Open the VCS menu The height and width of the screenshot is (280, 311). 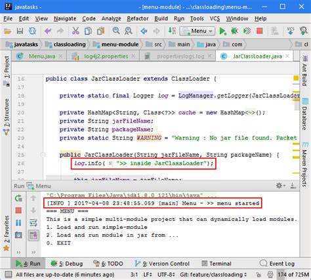(x=215, y=19)
